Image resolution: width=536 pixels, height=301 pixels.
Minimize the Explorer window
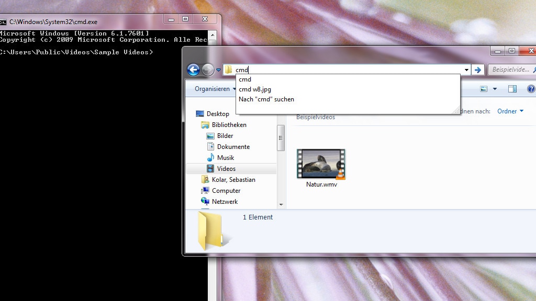(x=498, y=51)
